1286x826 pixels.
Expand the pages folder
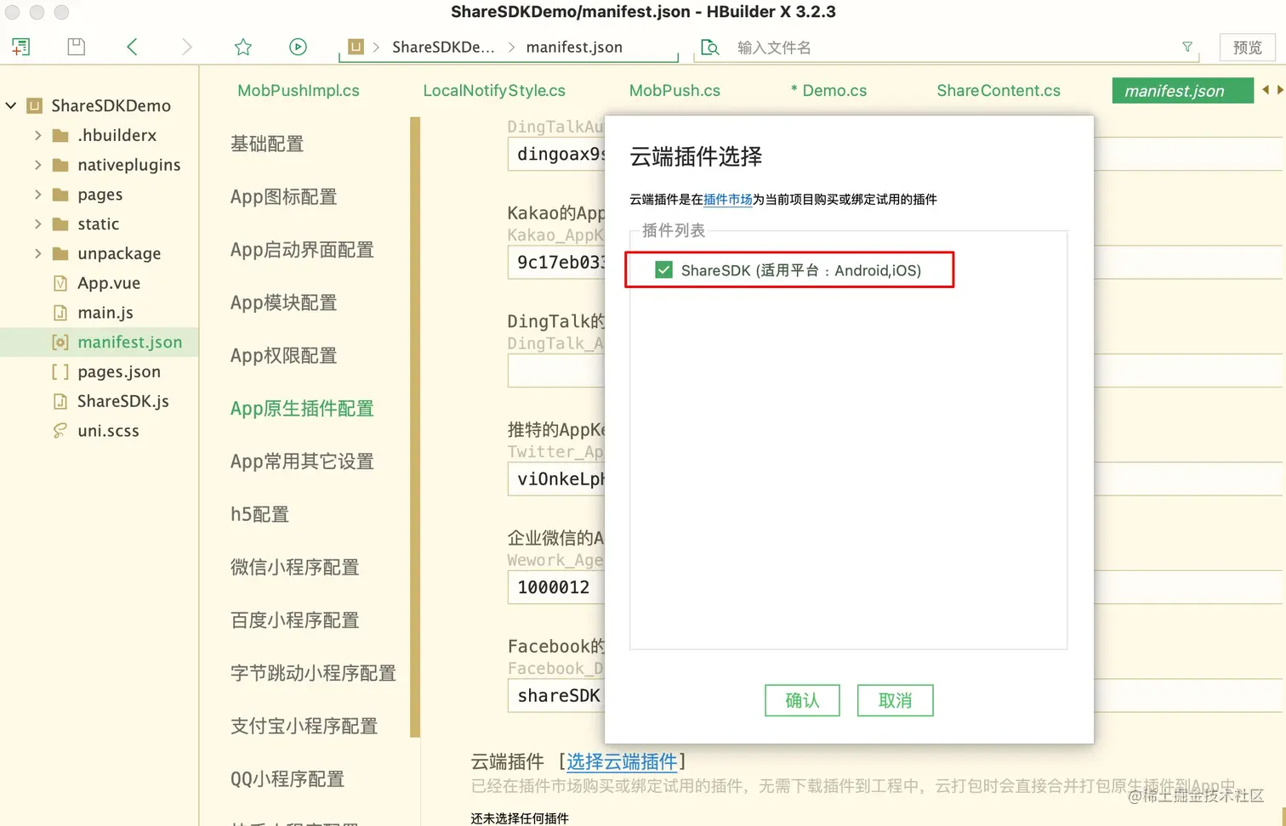[37, 195]
